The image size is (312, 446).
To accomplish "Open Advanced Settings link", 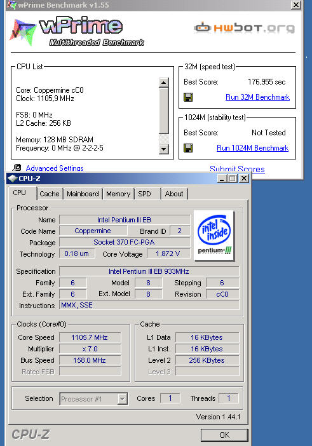I will click(55, 168).
